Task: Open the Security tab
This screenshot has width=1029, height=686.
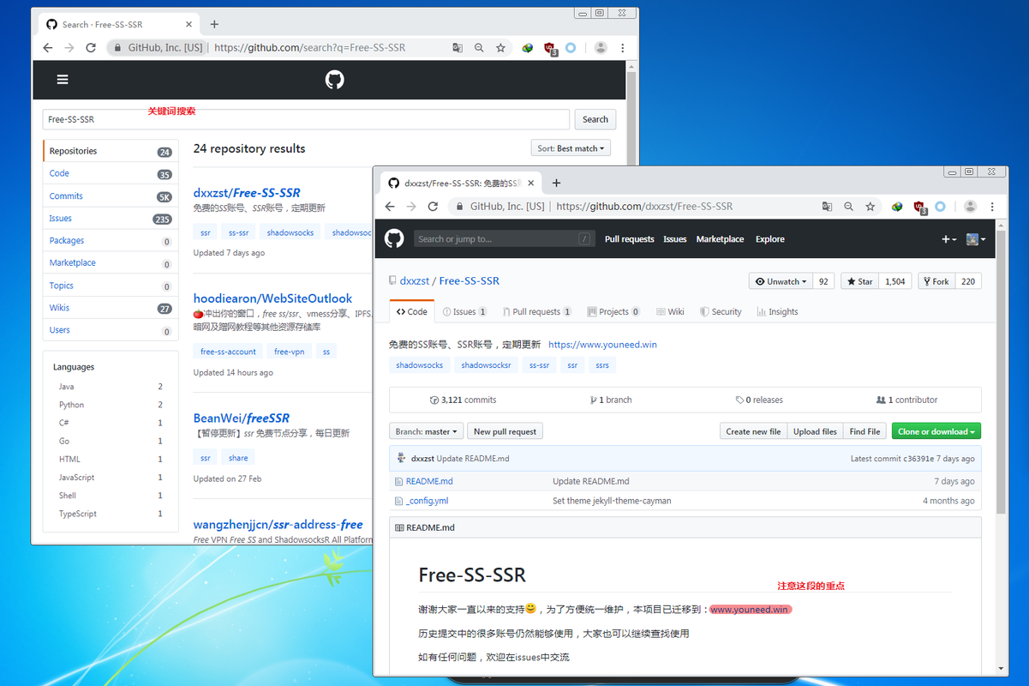Action: tap(721, 312)
